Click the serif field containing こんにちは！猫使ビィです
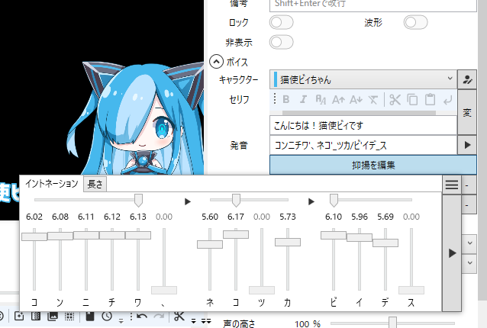The height and width of the screenshot is (328, 487). point(363,125)
